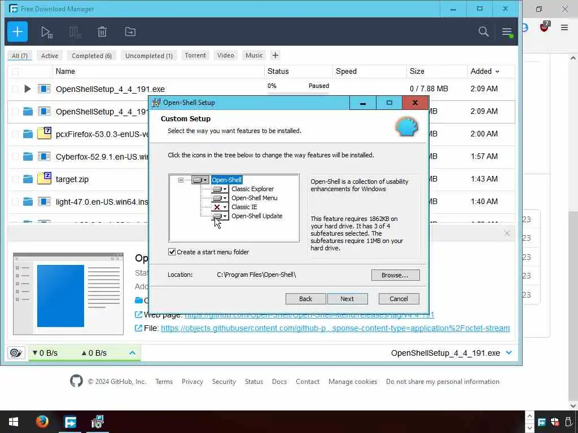Switch to Open-Shell installer in taskbar
Screen dimensions: 578x433
click(x=98, y=422)
